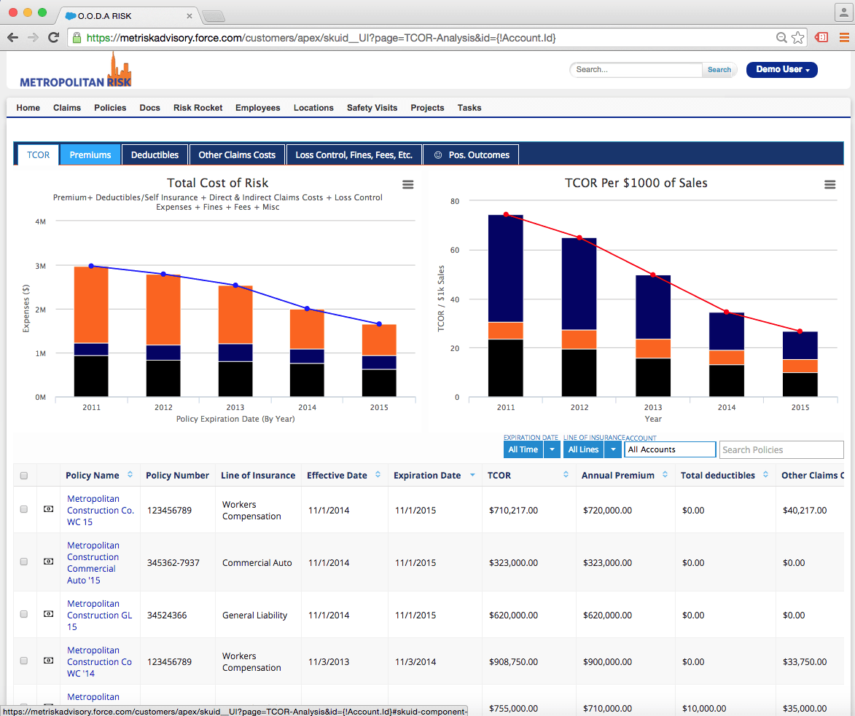The width and height of the screenshot is (855, 716).
Task: Open the Chrome hamburger menu
Action: pyautogui.click(x=844, y=38)
